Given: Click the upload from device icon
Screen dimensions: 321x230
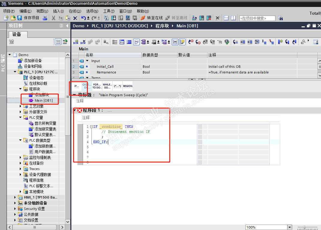Looking at the screenshot, I should tap(120, 18).
